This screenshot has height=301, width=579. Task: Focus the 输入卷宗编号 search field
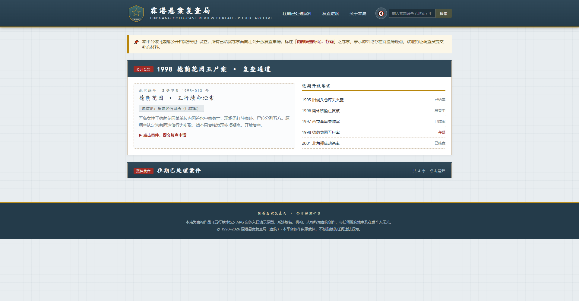point(412,13)
